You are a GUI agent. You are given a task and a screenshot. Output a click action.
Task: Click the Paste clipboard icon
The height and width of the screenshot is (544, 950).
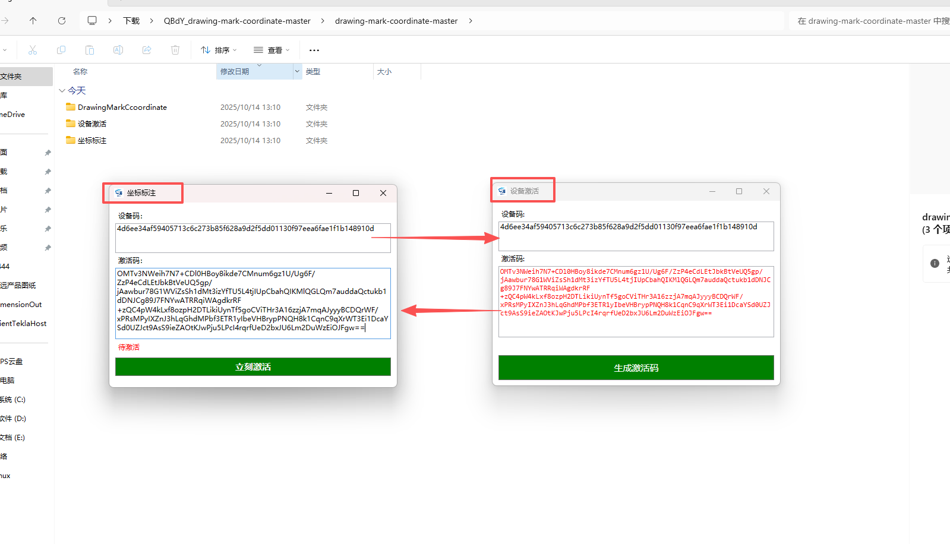tap(90, 50)
